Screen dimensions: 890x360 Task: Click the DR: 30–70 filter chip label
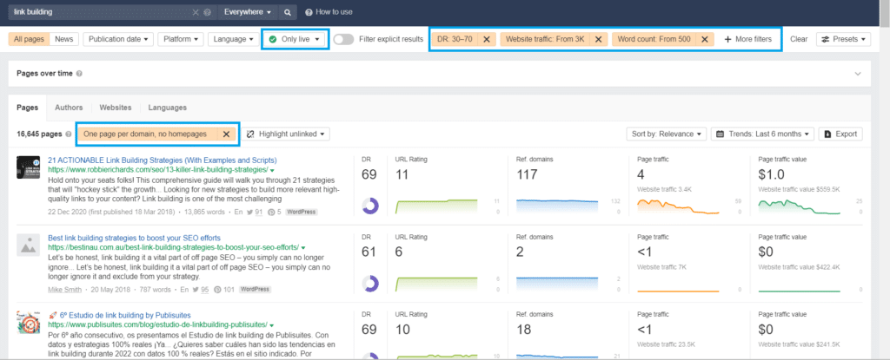point(454,39)
